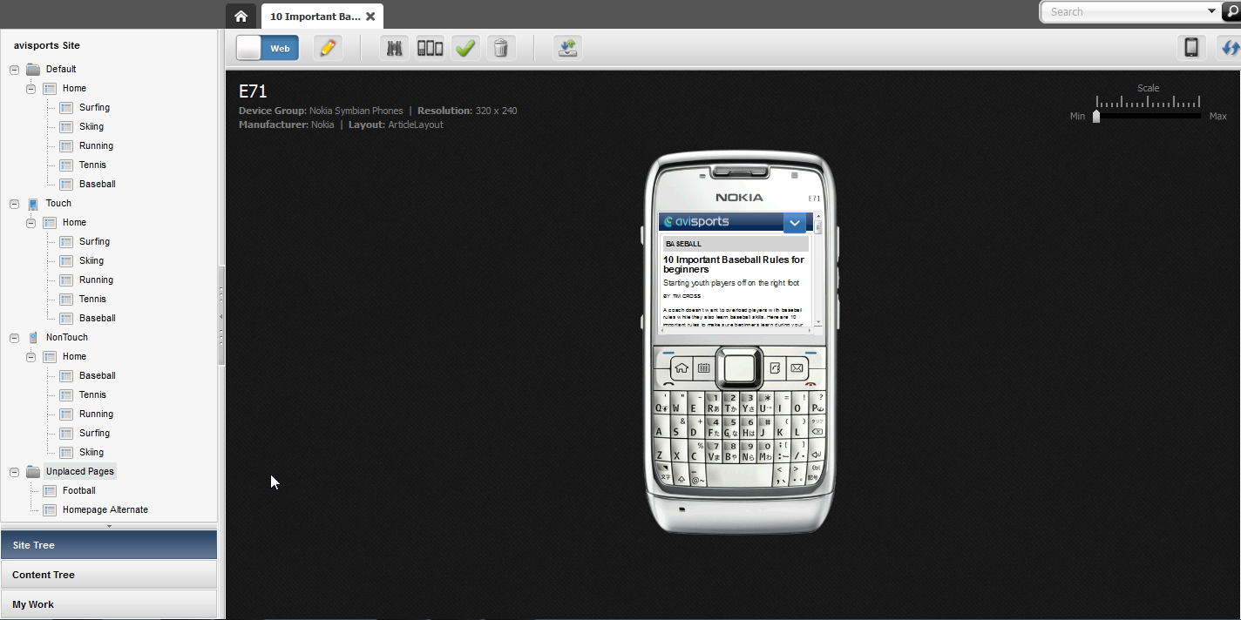The width and height of the screenshot is (1241, 620).
Task: Open the Homepage Alternate unplaced page
Action: [105, 509]
